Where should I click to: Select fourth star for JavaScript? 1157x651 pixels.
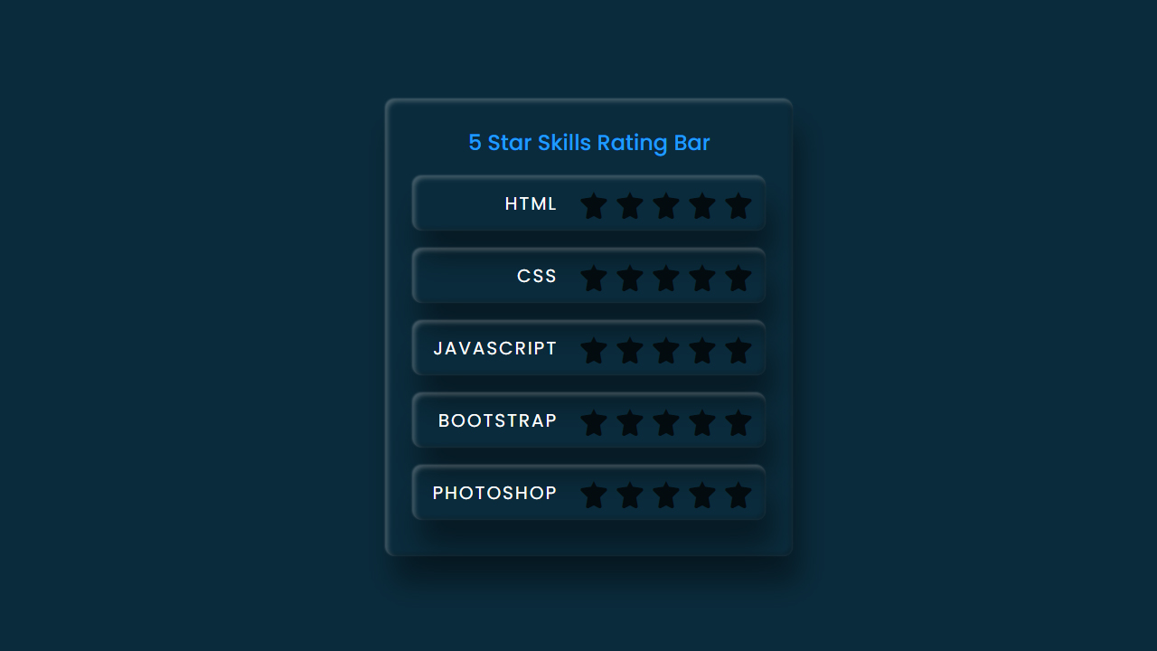tap(702, 350)
